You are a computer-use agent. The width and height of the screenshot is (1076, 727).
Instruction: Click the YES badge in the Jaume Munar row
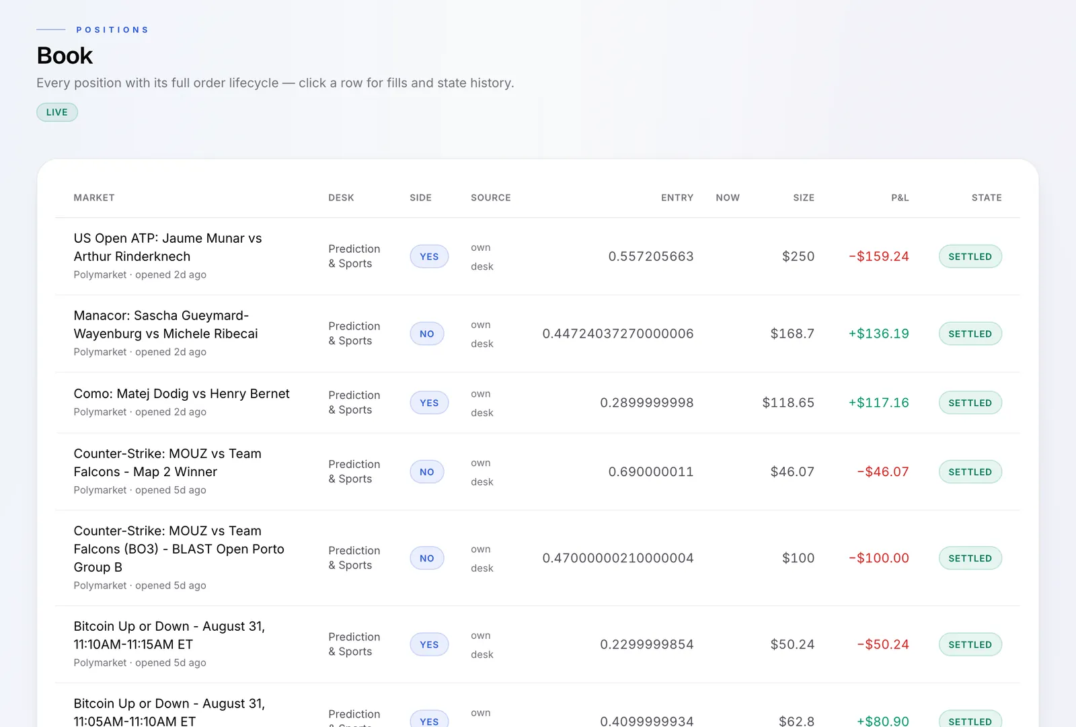click(429, 256)
